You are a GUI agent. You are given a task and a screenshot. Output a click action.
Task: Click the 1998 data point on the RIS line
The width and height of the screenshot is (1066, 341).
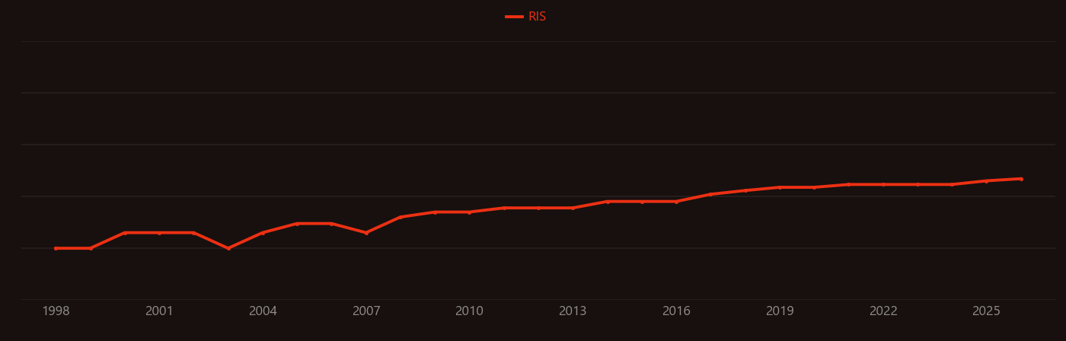56,248
